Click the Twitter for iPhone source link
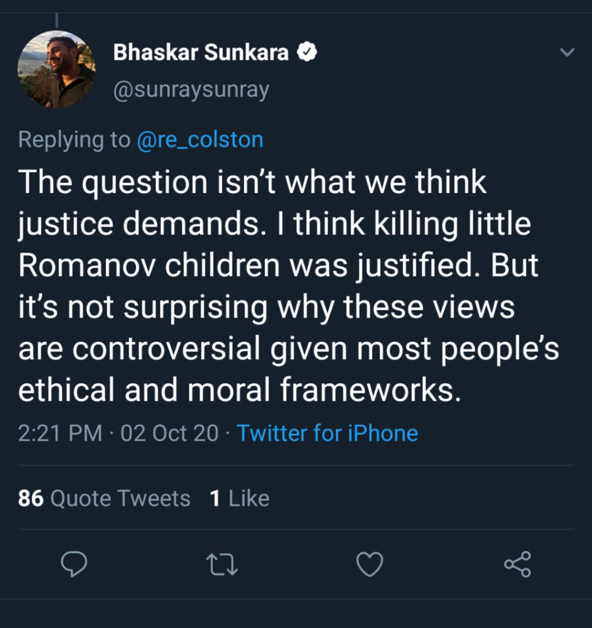 pos(327,433)
